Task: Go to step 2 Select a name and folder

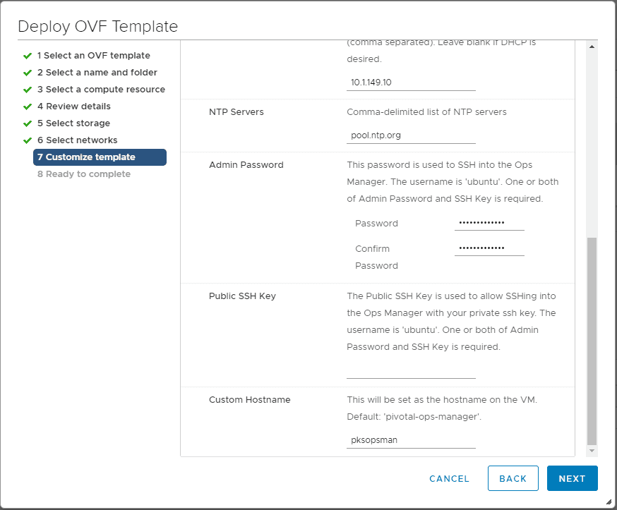Action: point(97,73)
